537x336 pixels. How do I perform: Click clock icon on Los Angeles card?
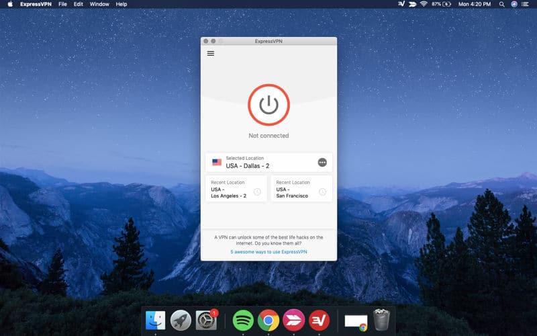[x=257, y=192]
